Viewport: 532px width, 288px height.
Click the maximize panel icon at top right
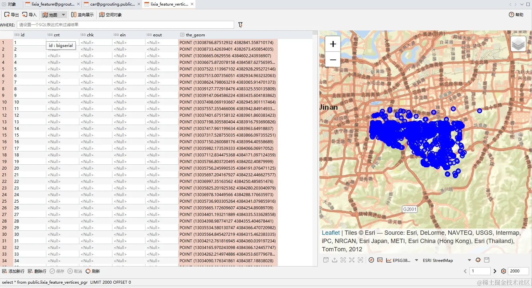point(528,4)
